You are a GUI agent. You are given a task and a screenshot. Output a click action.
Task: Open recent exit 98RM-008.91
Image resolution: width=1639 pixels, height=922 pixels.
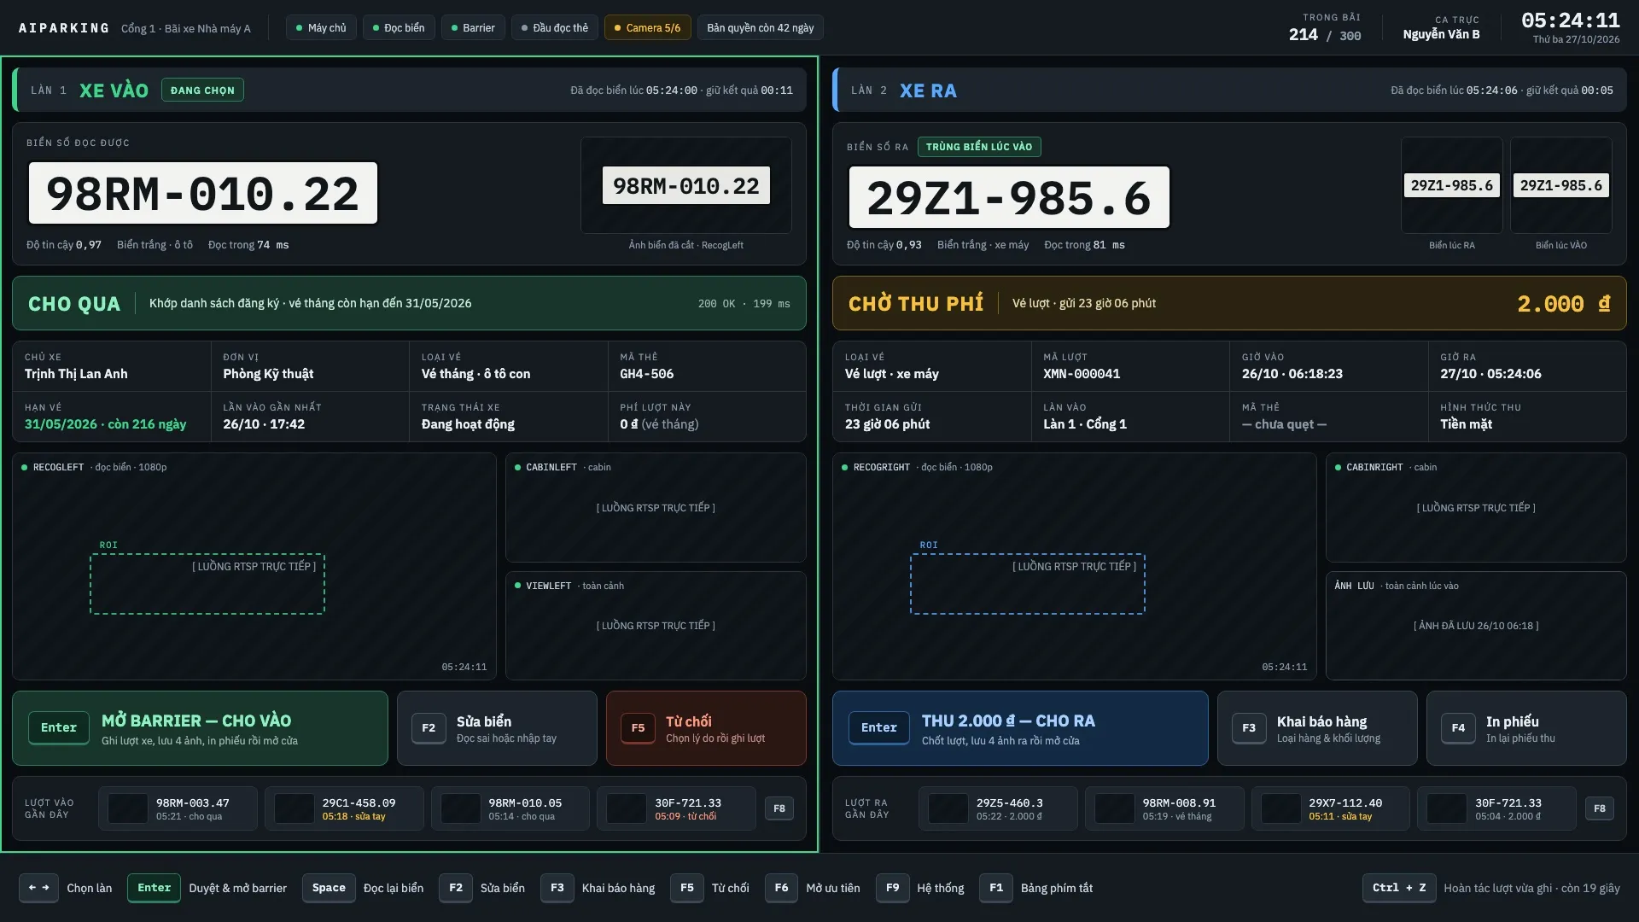[x=1164, y=808]
